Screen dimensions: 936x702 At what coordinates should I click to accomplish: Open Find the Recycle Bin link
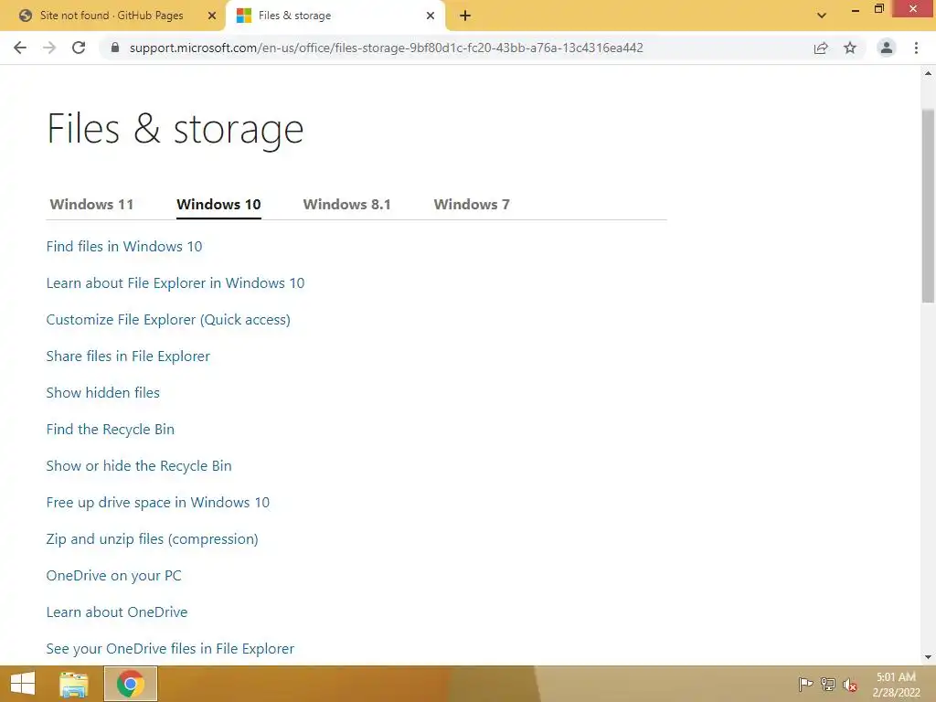pyautogui.click(x=111, y=430)
